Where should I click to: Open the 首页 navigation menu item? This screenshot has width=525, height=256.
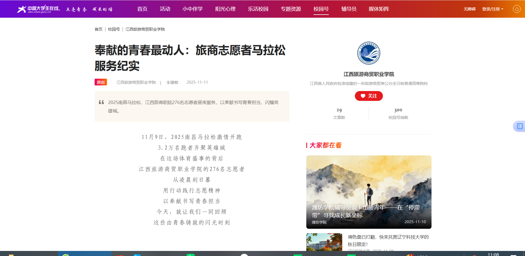point(142,9)
